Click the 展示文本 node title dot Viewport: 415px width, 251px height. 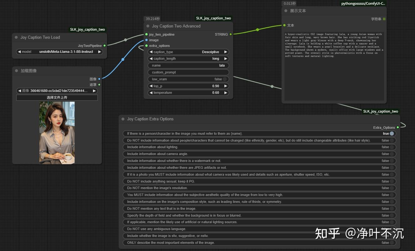[x=286, y=11]
